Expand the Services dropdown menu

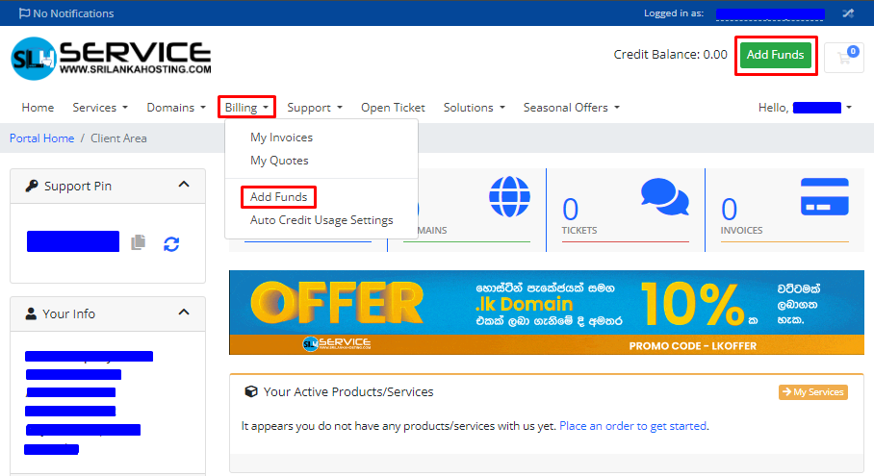point(100,108)
